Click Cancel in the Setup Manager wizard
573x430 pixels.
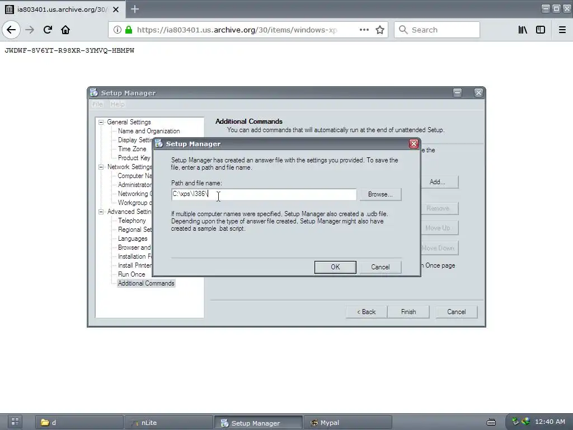[457, 312]
